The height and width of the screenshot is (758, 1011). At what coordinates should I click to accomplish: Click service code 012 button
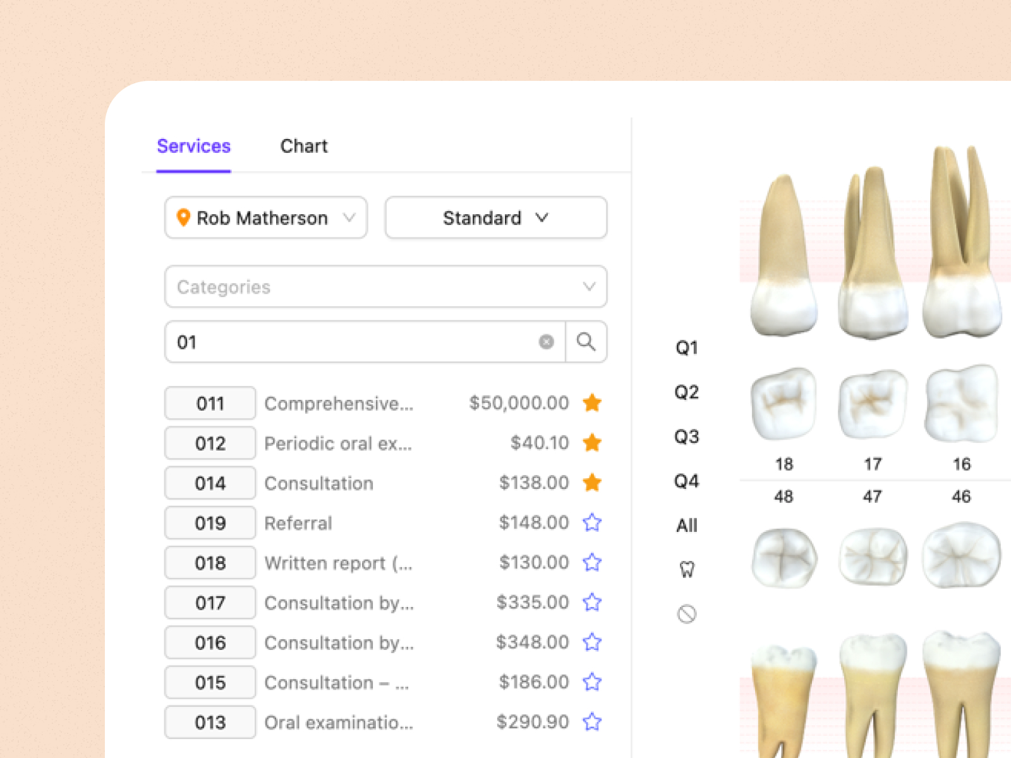coord(210,443)
